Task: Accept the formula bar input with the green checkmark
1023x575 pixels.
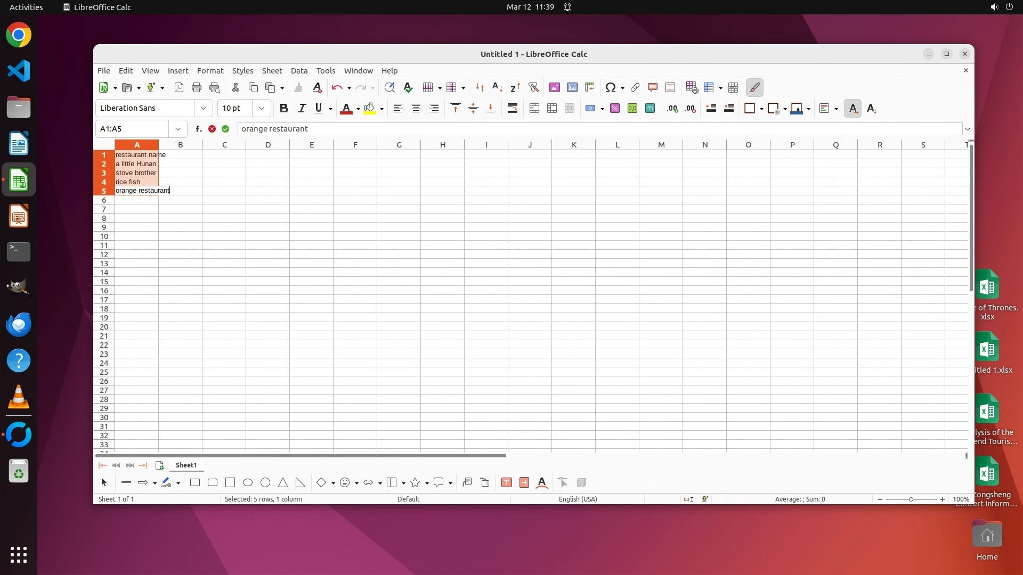Action: tap(225, 129)
